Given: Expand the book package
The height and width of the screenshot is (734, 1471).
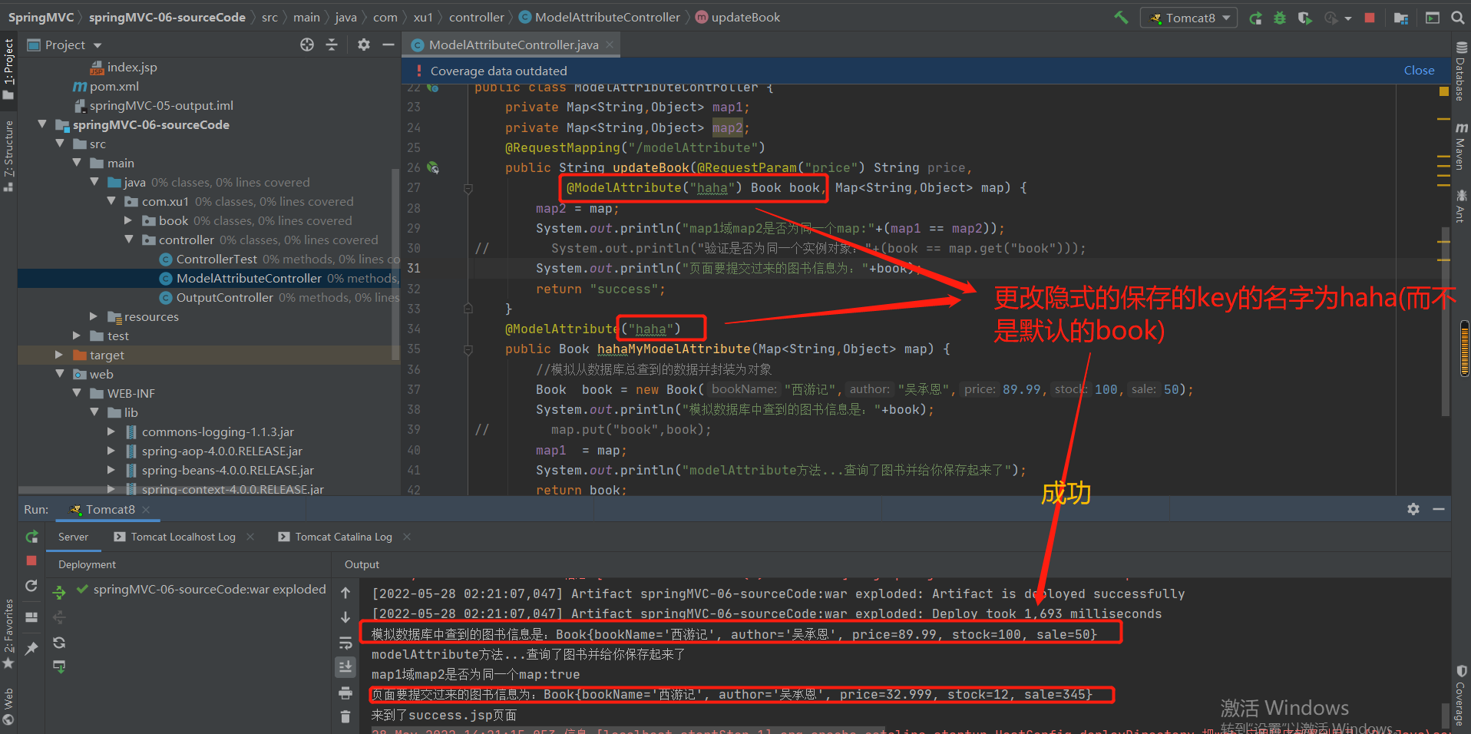Looking at the screenshot, I should pos(128,220).
